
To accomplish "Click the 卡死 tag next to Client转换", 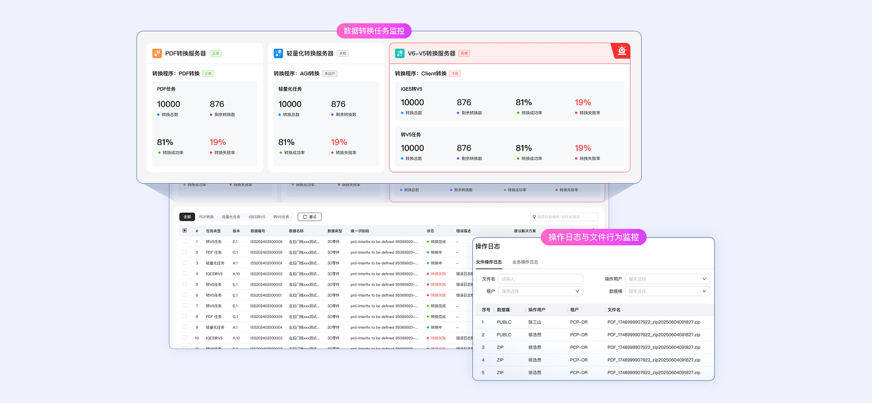I will pos(454,73).
